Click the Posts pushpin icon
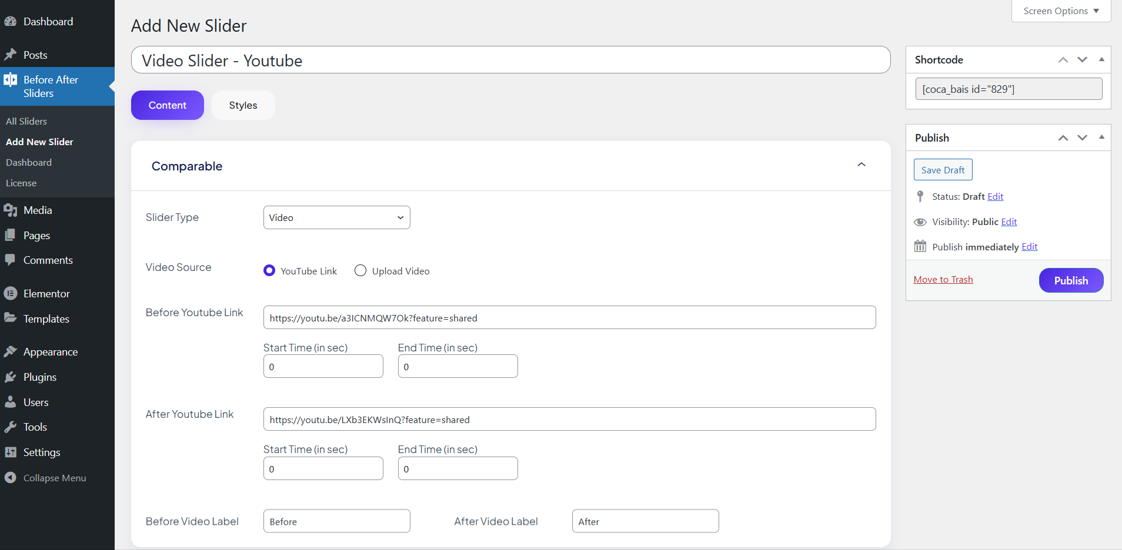1122x550 pixels. point(10,55)
